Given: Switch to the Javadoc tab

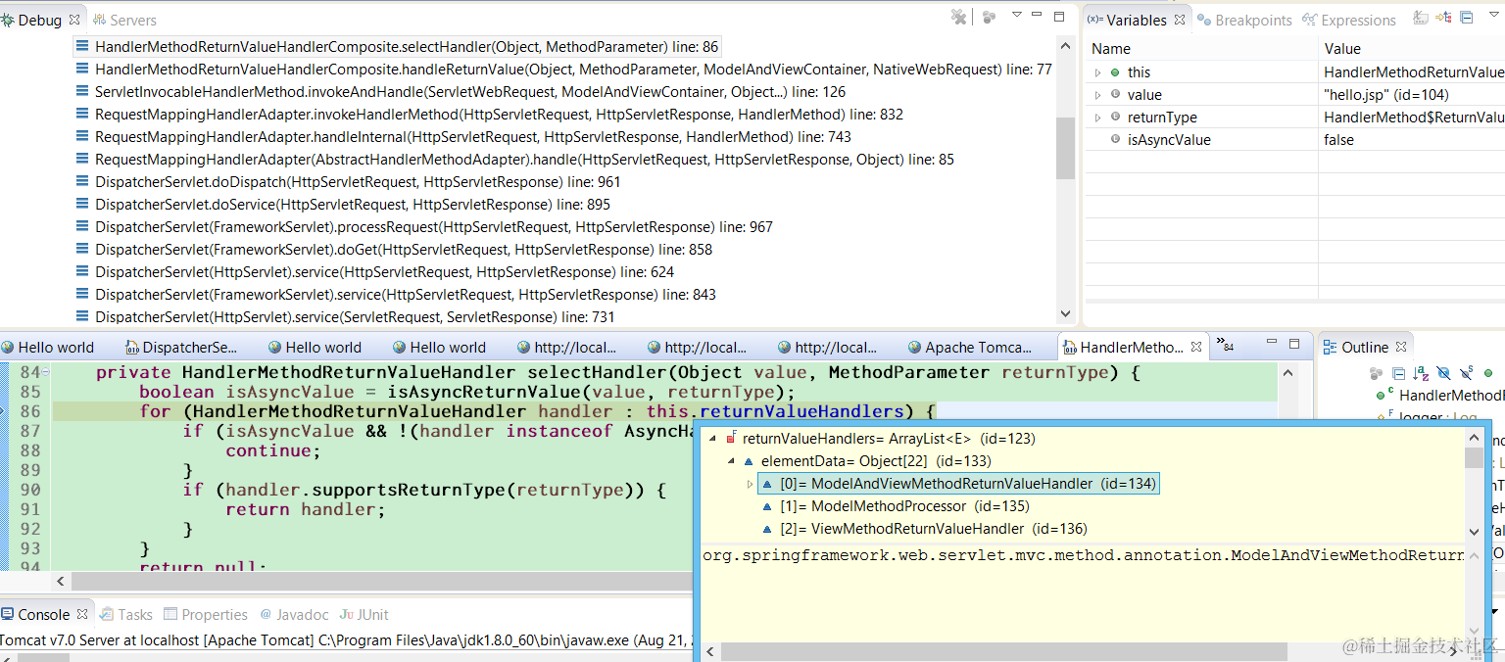Looking at the screenshot, I should tap(294, 615).
